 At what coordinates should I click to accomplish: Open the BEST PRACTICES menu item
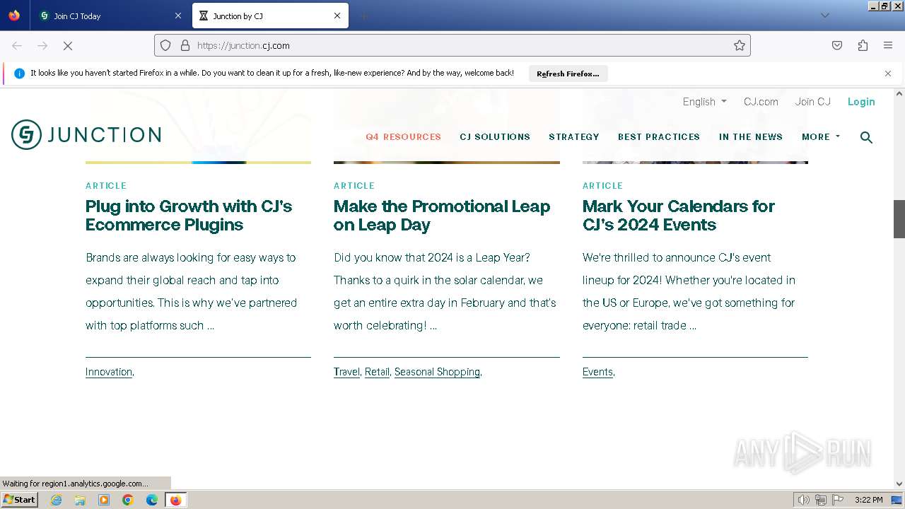[659, 137]
